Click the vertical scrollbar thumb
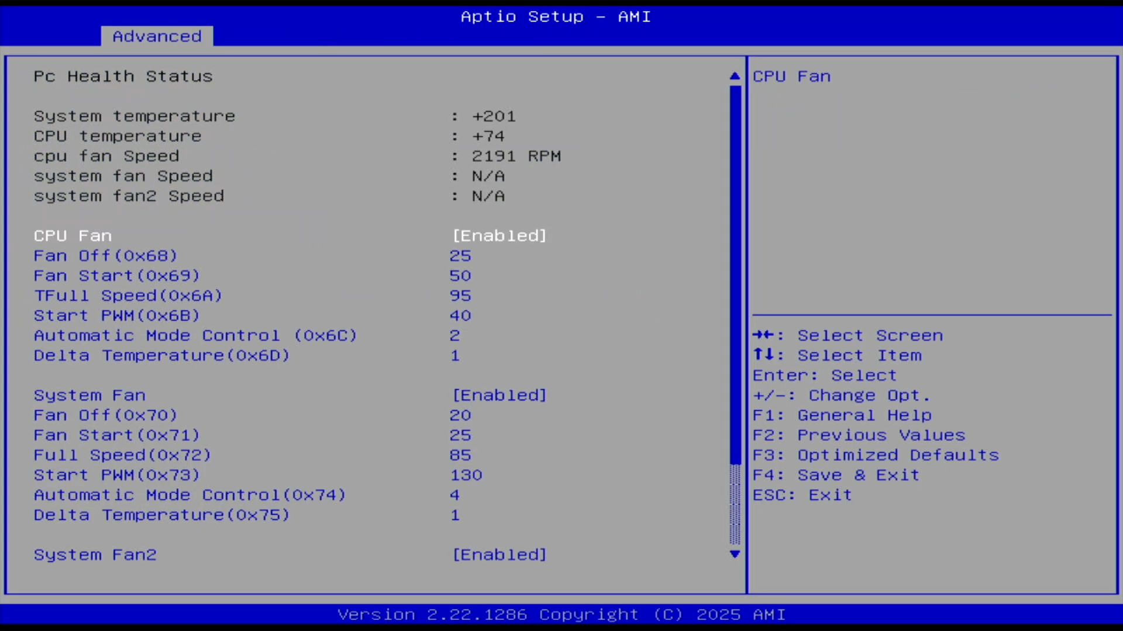Image resolution: width=1123 pixels, height=631 pixels. (x=735, y=275)
